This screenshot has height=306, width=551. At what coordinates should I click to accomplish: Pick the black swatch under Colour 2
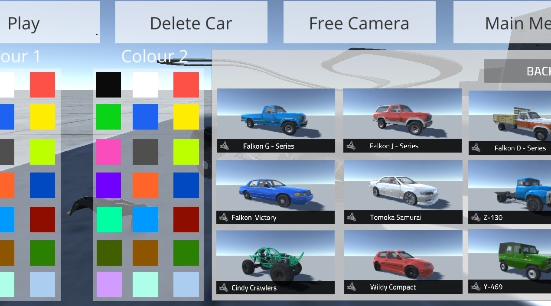pos(108,85)
